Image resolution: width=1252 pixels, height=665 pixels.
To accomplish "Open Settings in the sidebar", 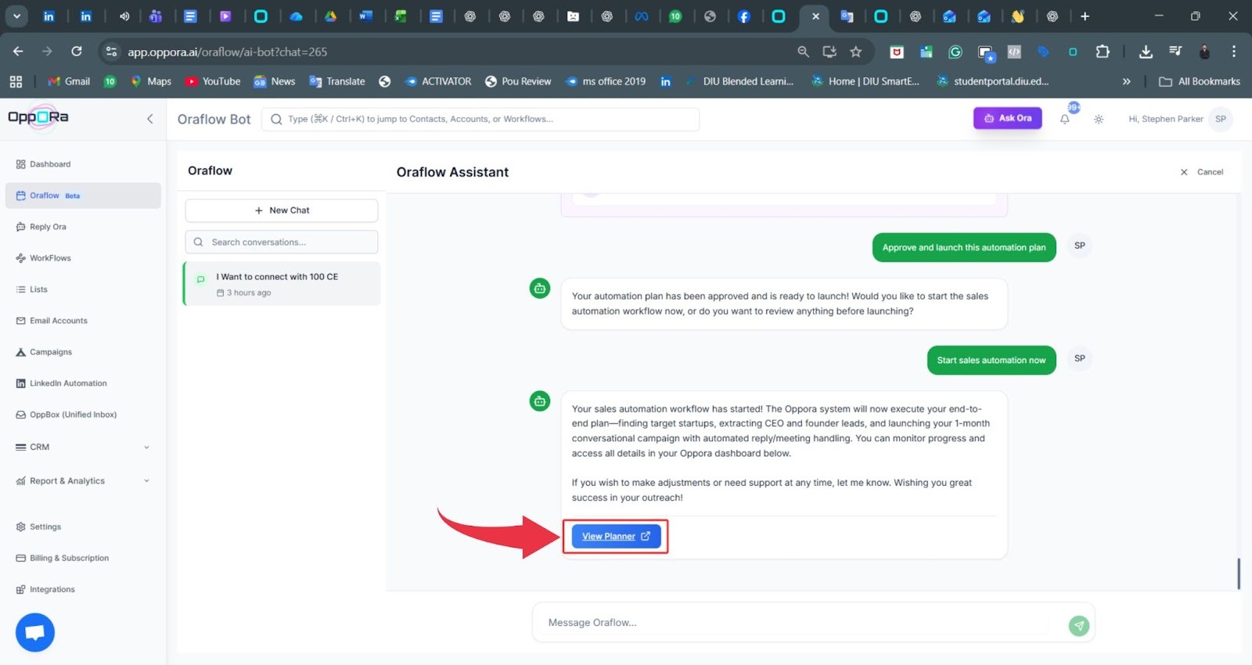I will (x=45, y=527).
